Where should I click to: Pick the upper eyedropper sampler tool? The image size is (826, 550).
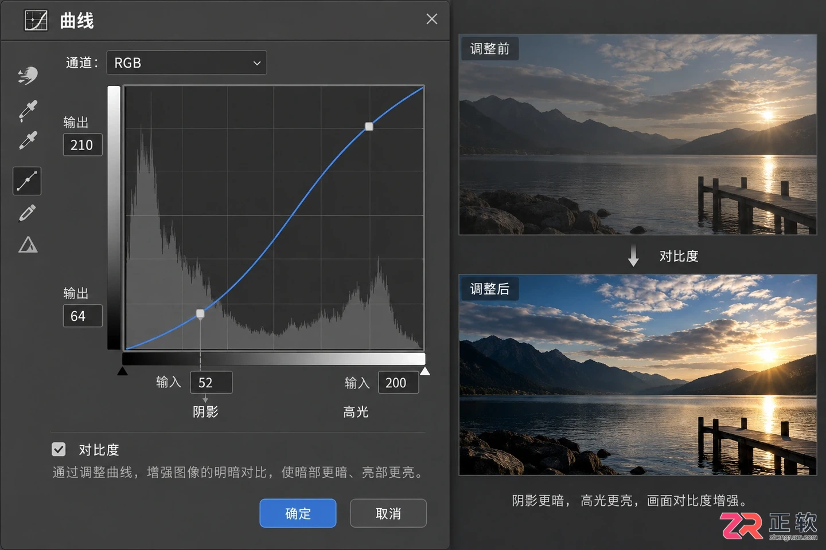click(28, 111)
